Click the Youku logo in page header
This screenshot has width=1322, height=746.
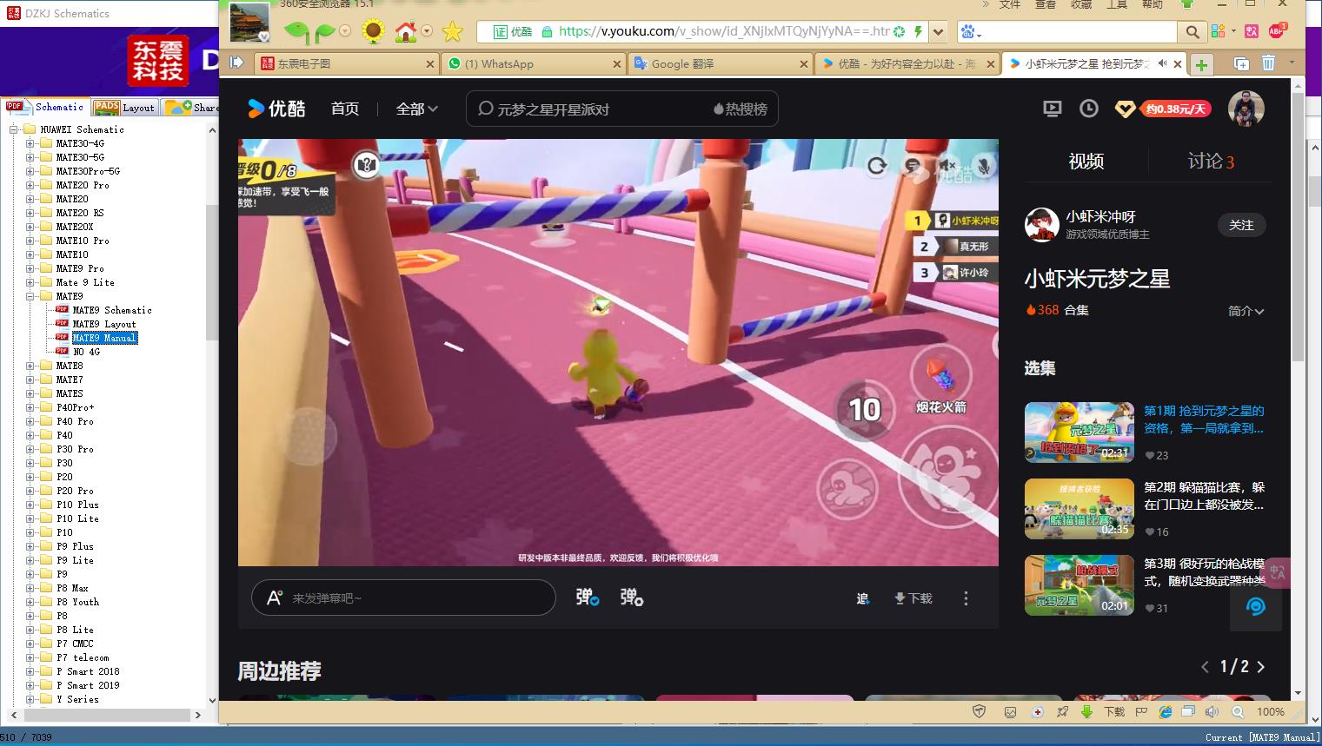(x=276, y=109)
